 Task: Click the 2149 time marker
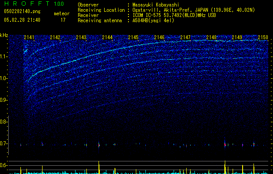(237, 37)
